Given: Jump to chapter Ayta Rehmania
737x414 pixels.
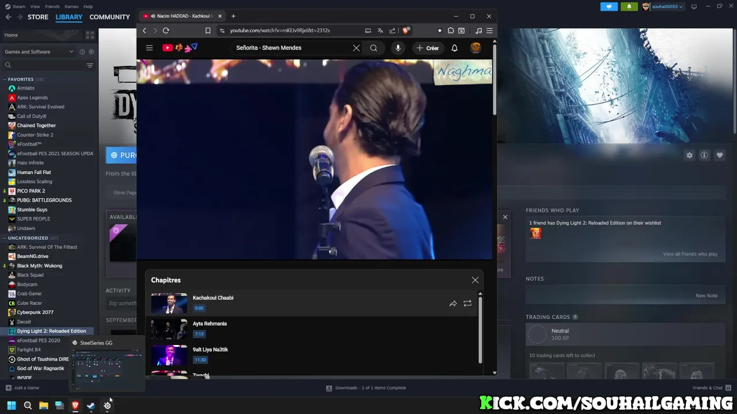Looking at the screenshot, I should 311,329.
